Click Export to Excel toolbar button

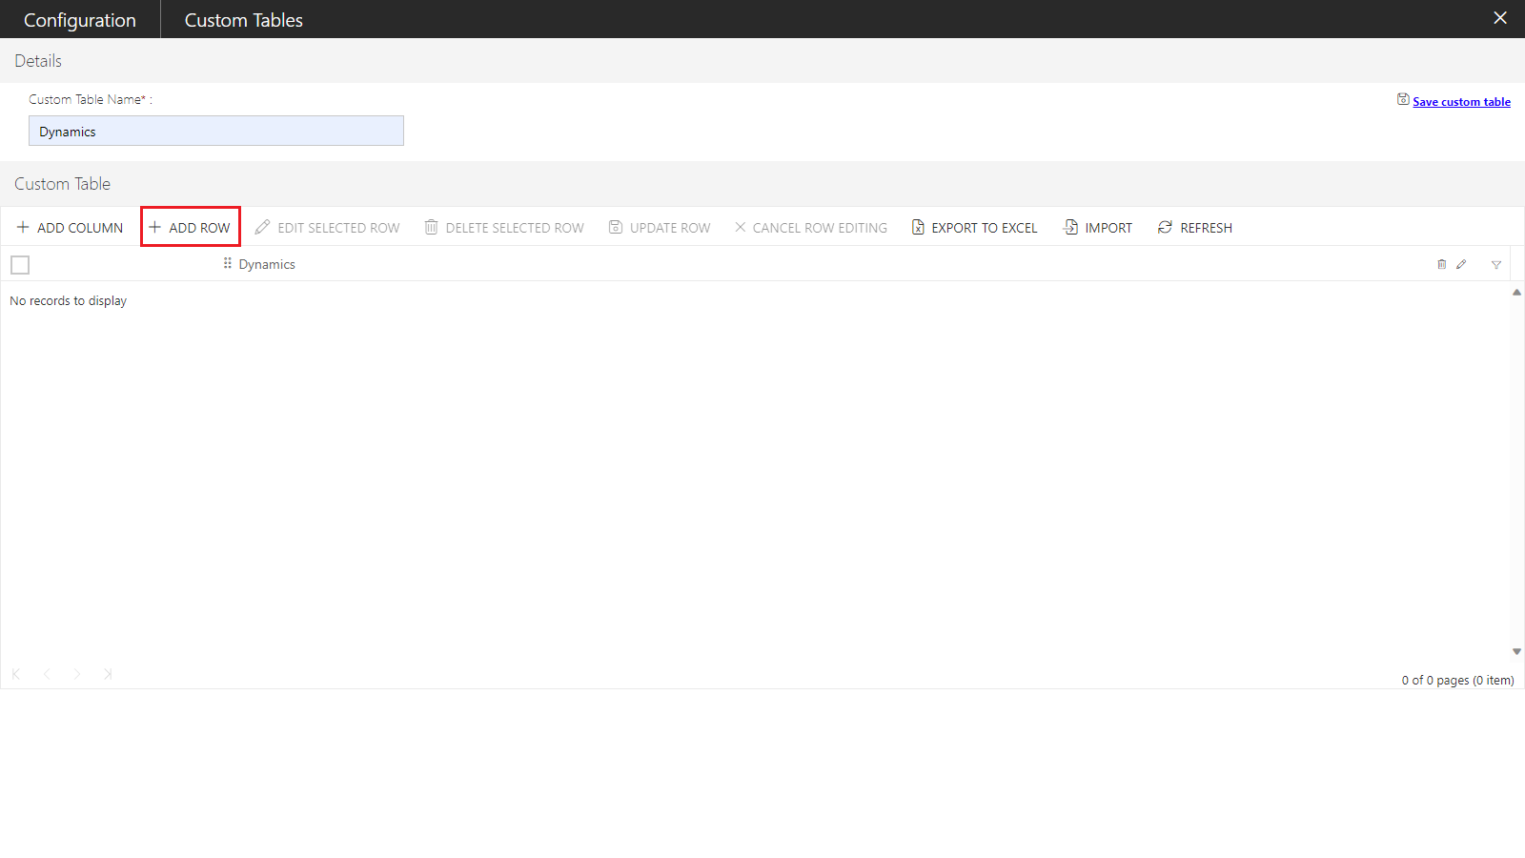coord(974,228)
